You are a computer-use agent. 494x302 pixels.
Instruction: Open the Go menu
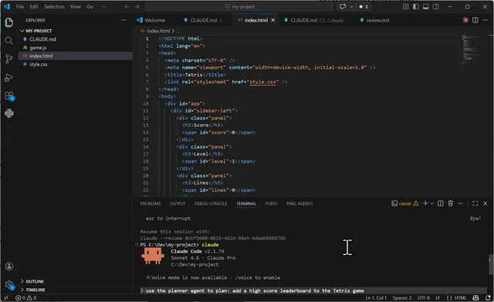[90, 7]
